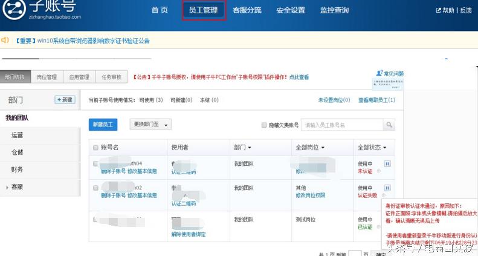Viewport: 478px width, 256px height.
Task: Click 修改基本信息 for account ending 02
Action: coord(142,195)
